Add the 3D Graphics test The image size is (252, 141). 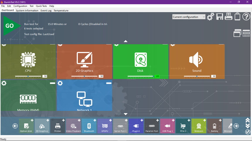coord(48,120)
